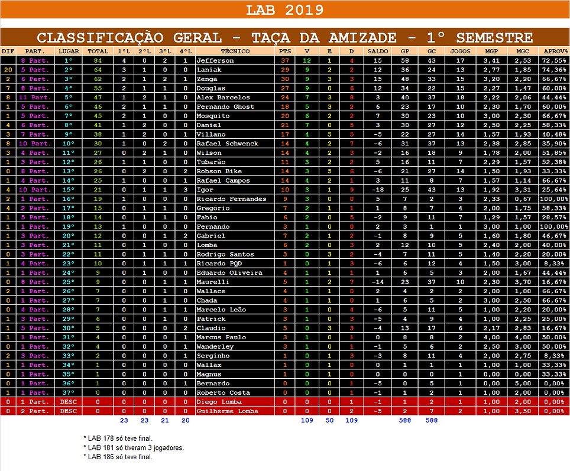
Task: Select the MGP column header
Action: [491, 51]
